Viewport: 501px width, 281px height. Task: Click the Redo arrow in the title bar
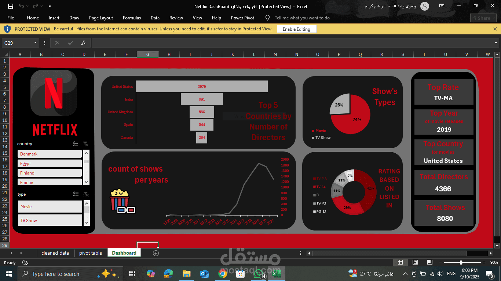tap(35, 6)
